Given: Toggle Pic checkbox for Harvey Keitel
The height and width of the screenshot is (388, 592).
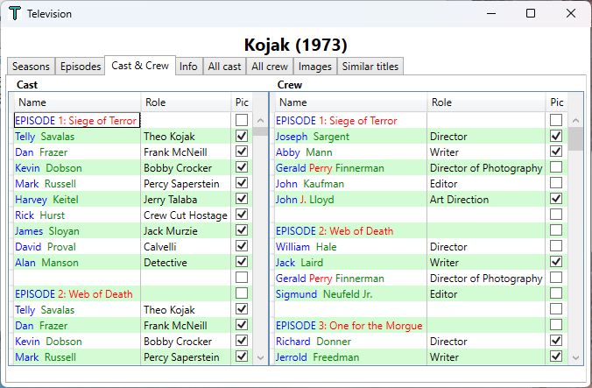Looking at the screenshot, I should (x=242, y=199).
